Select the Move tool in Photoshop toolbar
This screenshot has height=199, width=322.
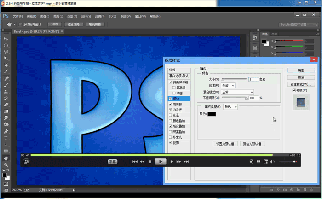pyautogui.click(x=6, y=39)
